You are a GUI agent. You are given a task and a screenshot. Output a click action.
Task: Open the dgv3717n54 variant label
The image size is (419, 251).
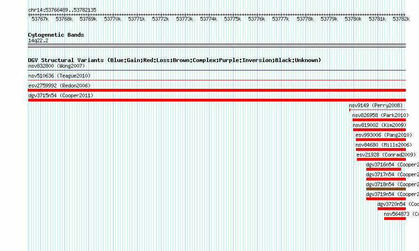tap(392, 174)
